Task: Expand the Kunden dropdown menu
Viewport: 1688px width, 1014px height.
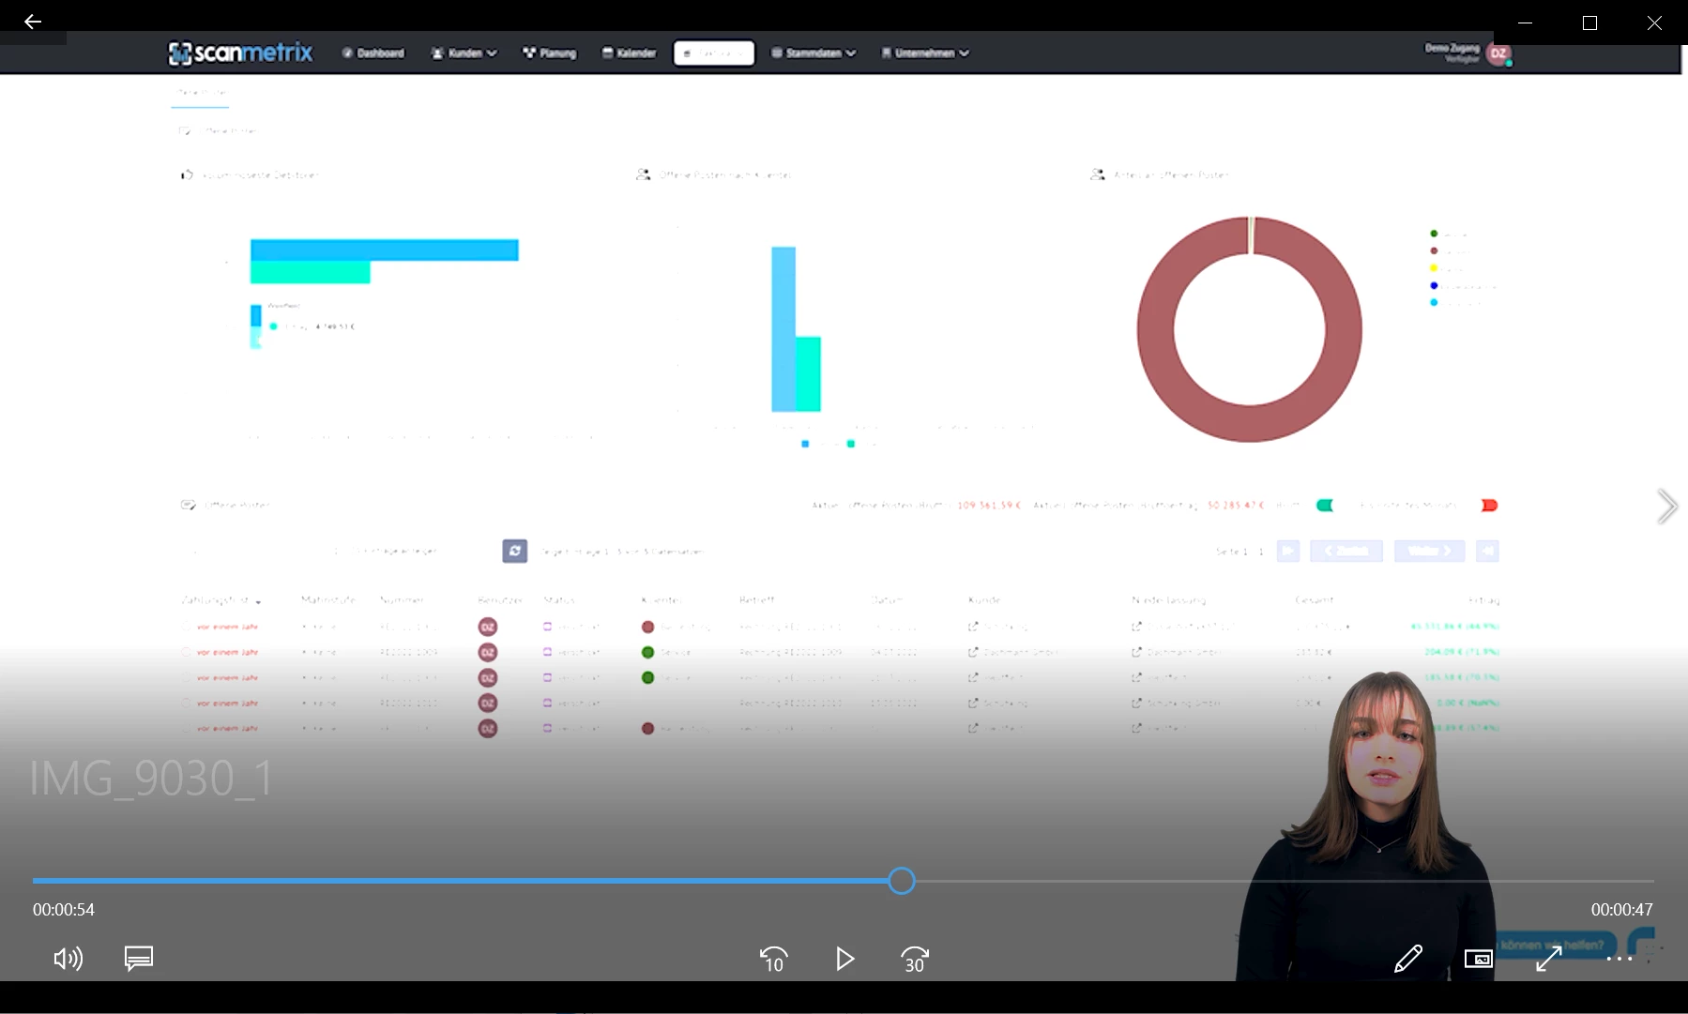Action: [x=464, y=53]
